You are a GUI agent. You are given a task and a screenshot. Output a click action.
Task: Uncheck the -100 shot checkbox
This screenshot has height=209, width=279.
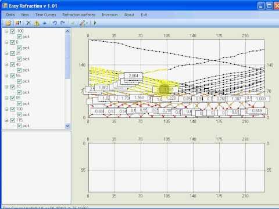point(13,31)
